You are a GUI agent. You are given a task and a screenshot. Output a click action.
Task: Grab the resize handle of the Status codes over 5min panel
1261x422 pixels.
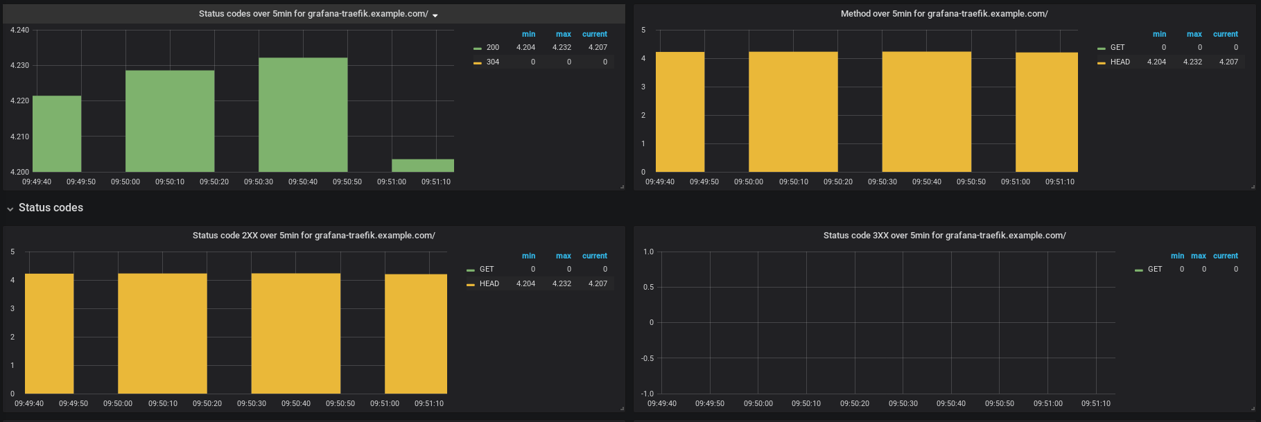point(622,187)
